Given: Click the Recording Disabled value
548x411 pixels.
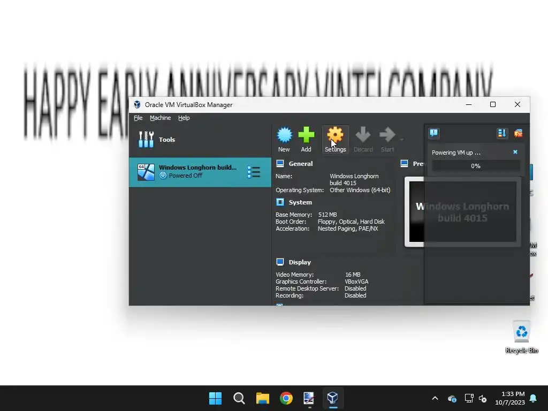Looking at the screenshot, I should coord(355,295).
